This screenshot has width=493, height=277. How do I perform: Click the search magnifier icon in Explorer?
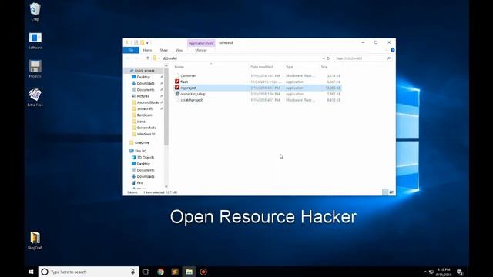[388, 58]
